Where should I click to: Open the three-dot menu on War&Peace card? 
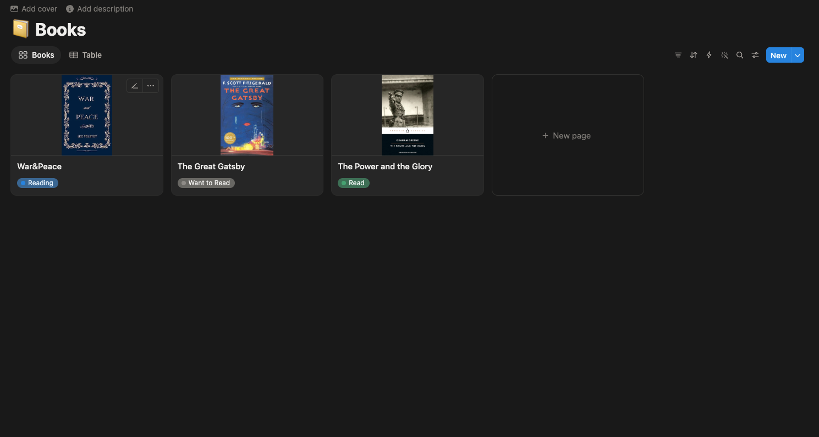[151, 86]
